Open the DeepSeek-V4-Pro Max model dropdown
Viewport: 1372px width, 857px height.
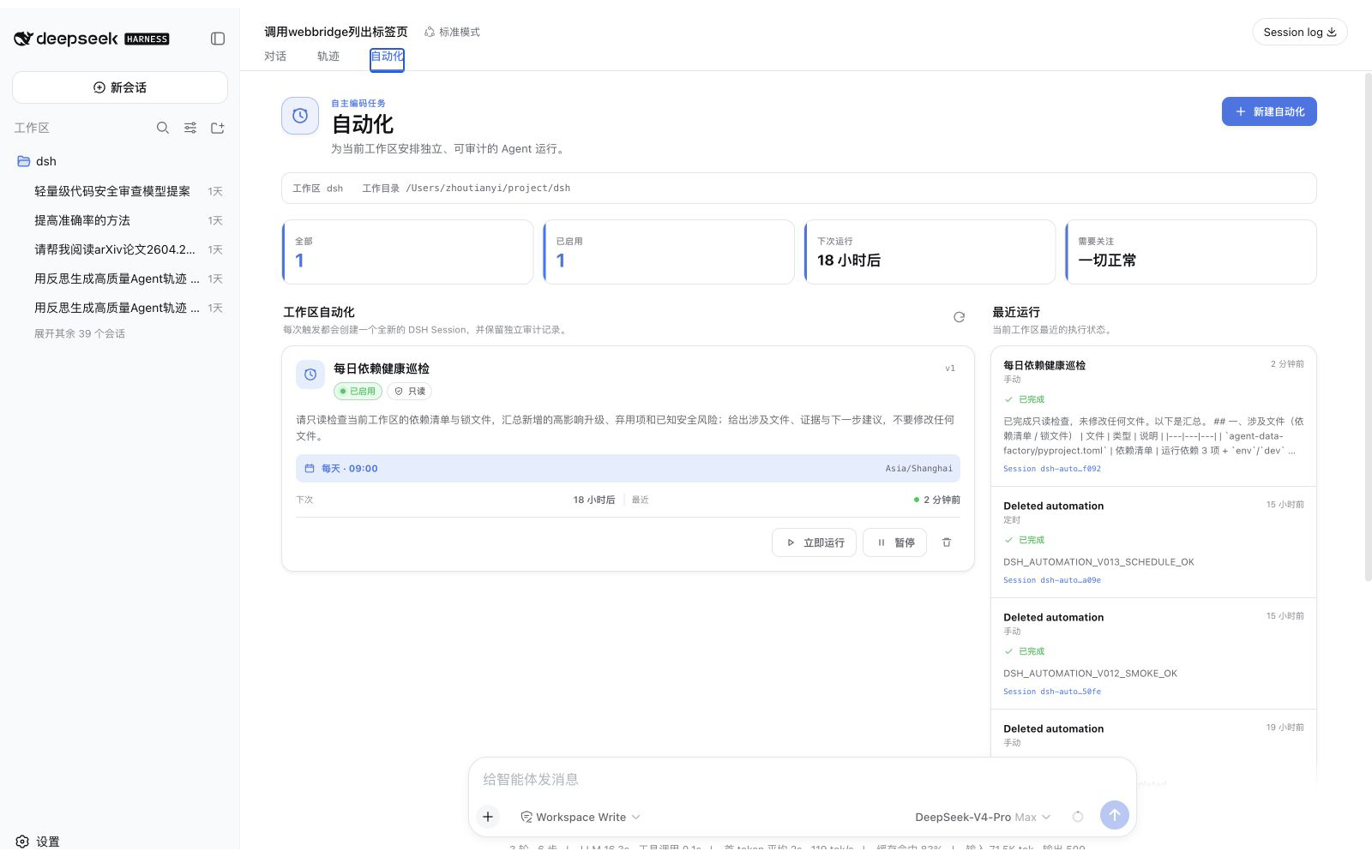coord(983,817)
